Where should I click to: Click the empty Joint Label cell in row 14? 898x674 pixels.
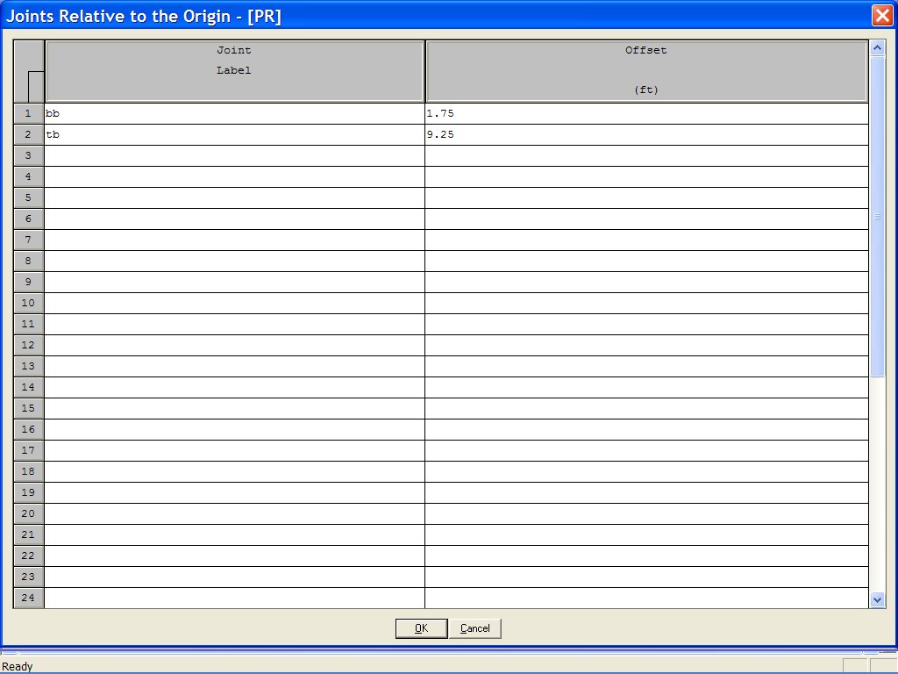pyautogui.click(x=234, y=387)
